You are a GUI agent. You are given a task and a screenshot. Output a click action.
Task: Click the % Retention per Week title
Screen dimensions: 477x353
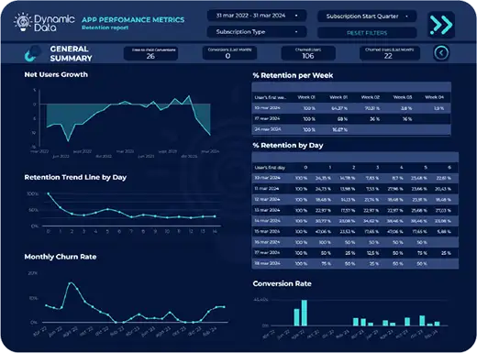[x=293, y=75]
